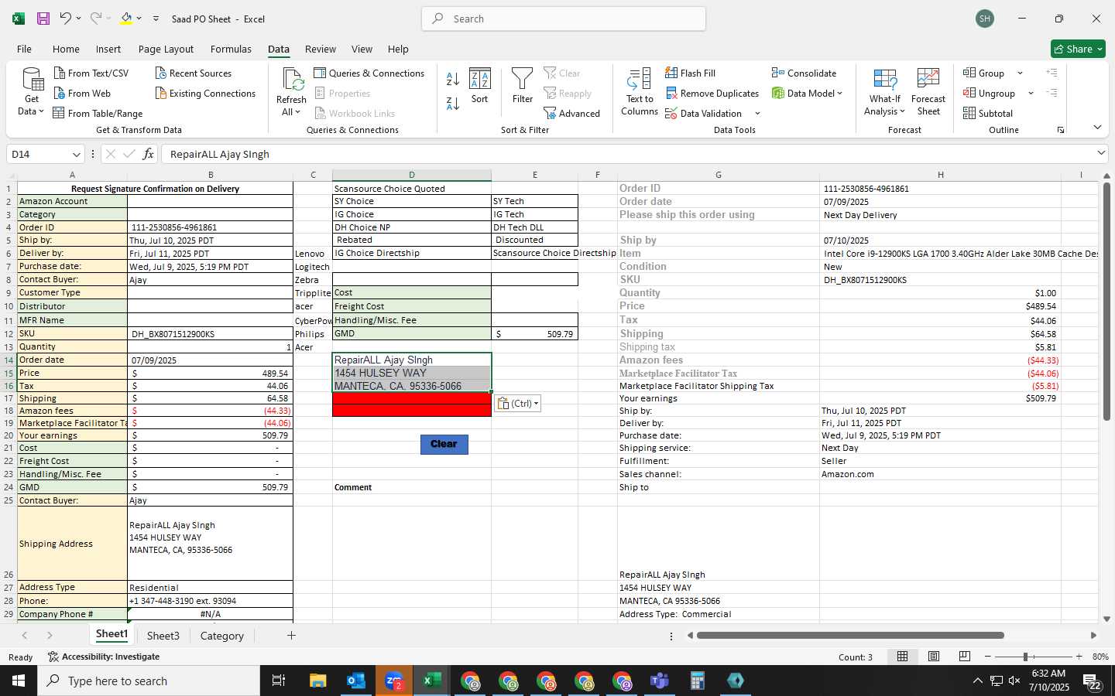Insert Subtotal
The width and height of the screenshot is (1115, 696).
[x=988, y=114]
